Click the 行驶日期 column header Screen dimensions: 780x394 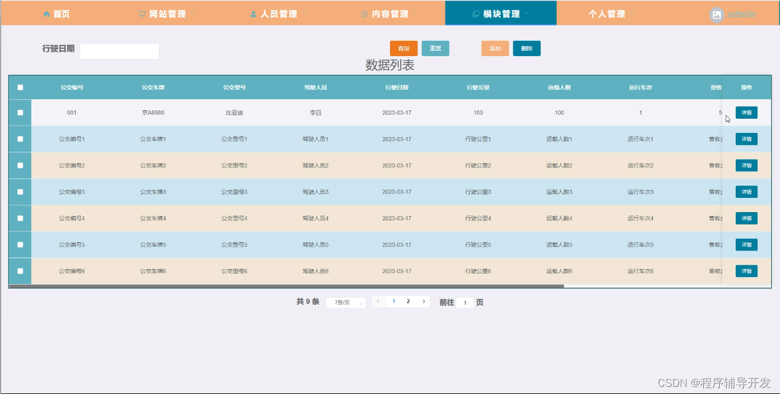click(396, 87)
